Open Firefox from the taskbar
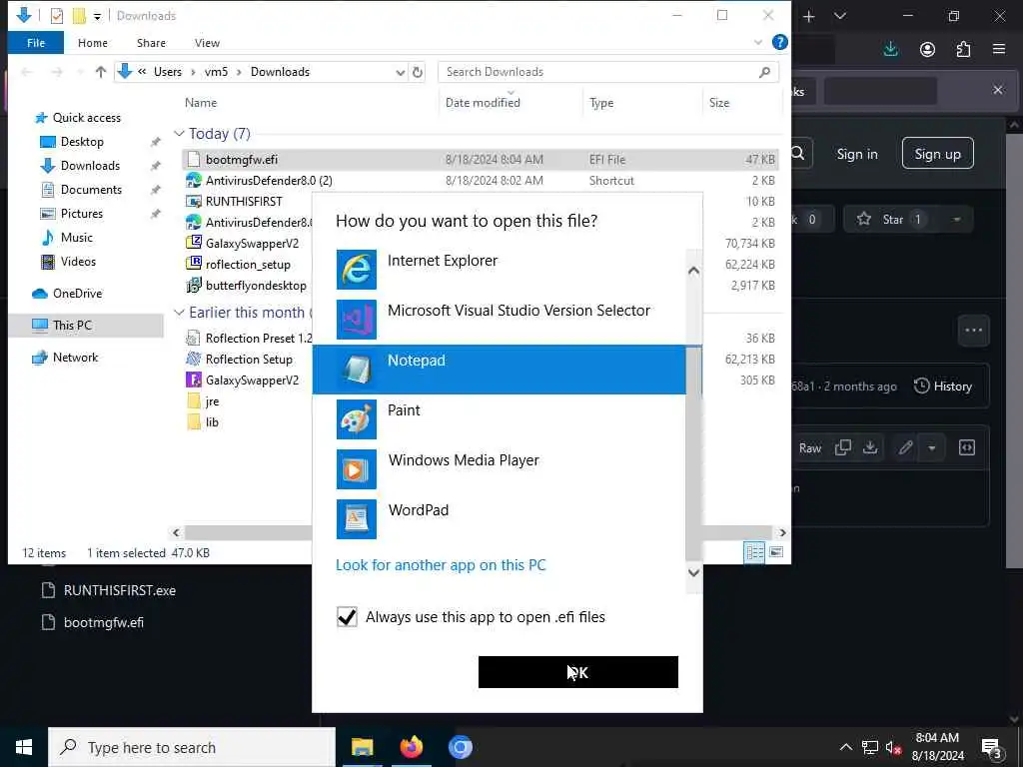 coord(411,747)
